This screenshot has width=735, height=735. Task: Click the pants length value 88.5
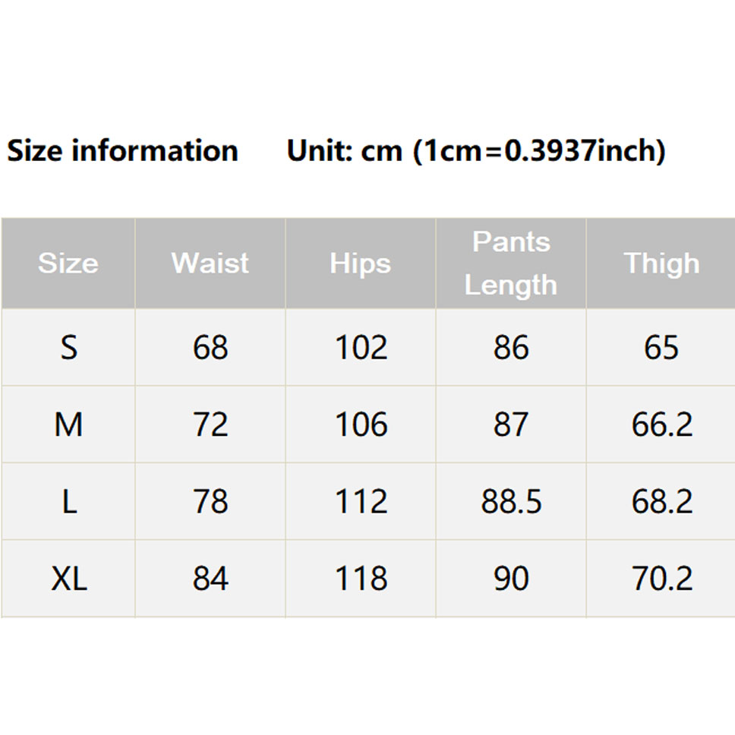click(x=511, y=502)
